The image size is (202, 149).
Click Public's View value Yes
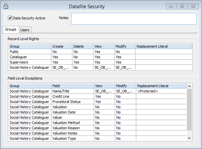point(104,52)
